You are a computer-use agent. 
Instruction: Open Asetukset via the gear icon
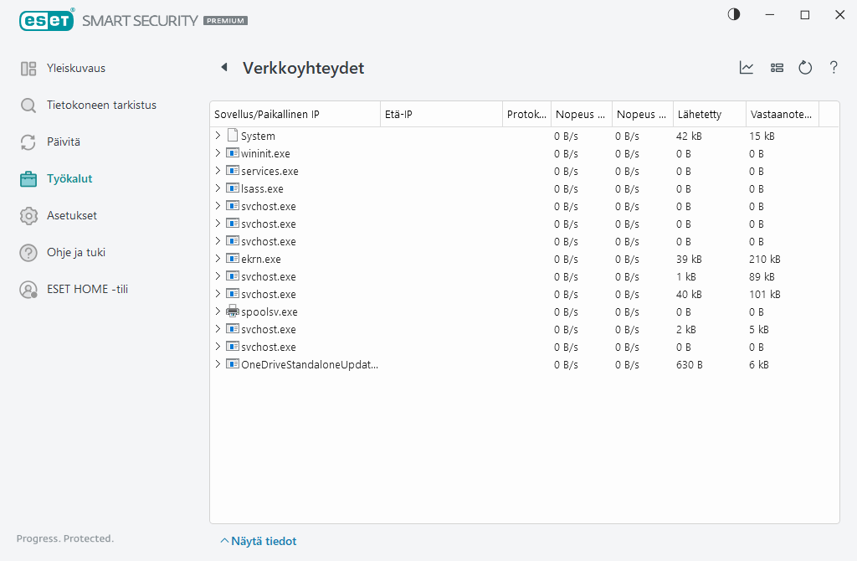point(26,215)
